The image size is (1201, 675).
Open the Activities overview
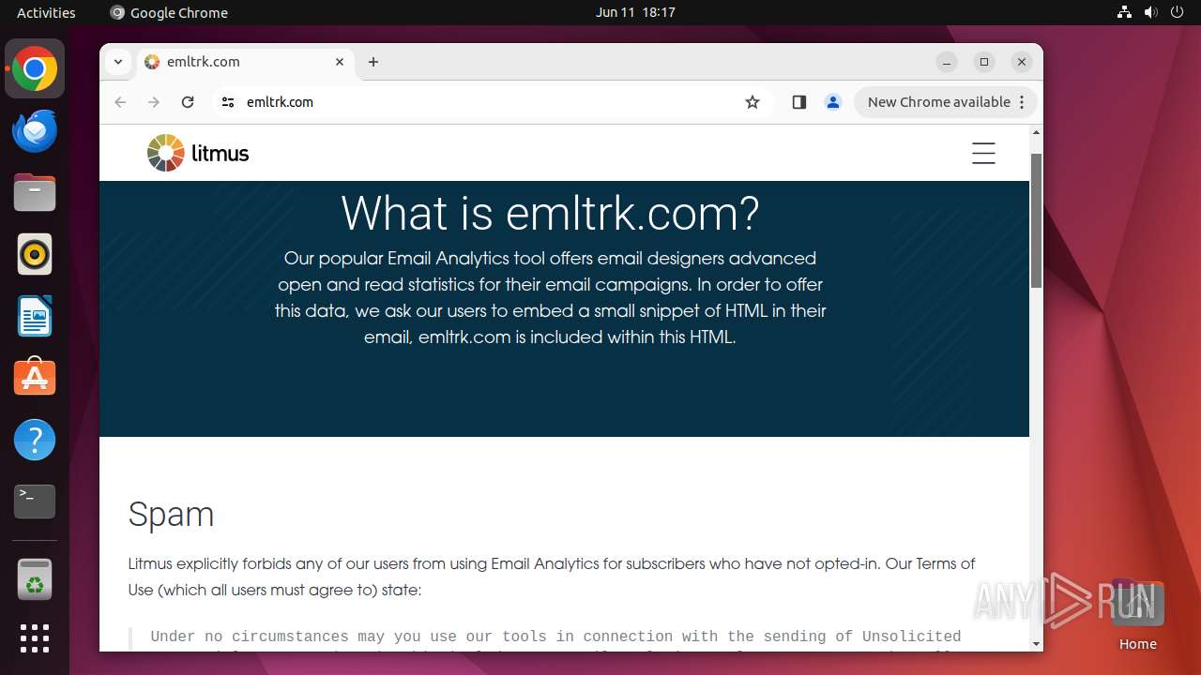(46, 12)
